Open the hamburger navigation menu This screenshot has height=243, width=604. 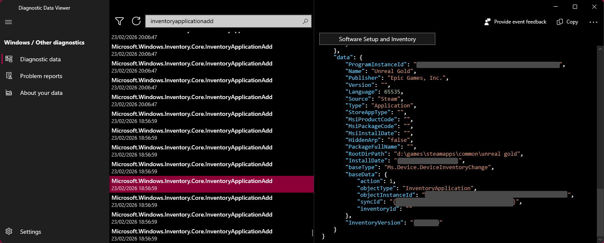(x=8, y=22)
